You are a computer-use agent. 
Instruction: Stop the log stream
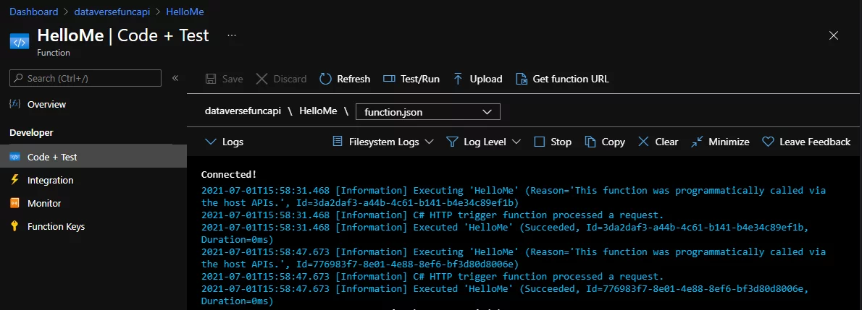tap(553, 142)
